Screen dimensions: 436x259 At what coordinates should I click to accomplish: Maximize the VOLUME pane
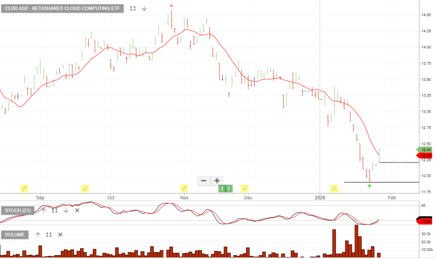pyautogui.click(x=49, y=234)
